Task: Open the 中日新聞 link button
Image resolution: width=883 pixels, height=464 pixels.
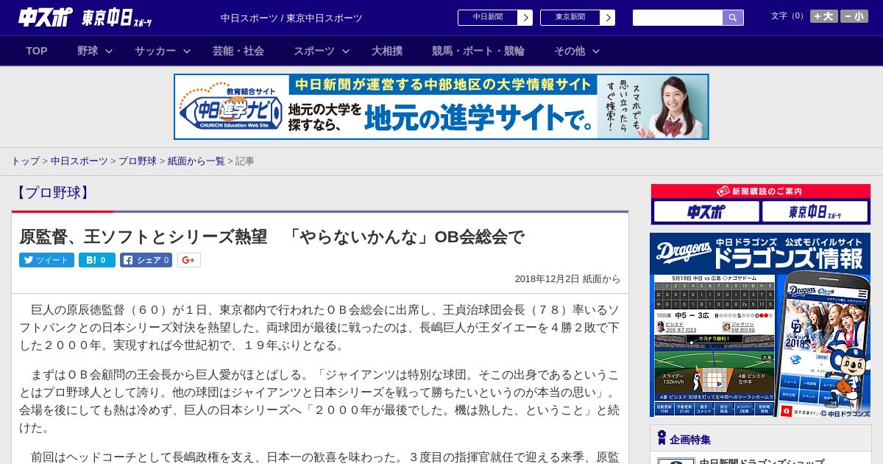Action: 487,18
